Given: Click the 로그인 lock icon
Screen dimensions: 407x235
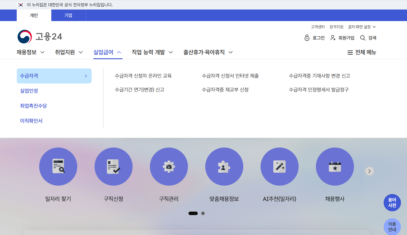Looking at the screenshot, I should click(307, 38).
